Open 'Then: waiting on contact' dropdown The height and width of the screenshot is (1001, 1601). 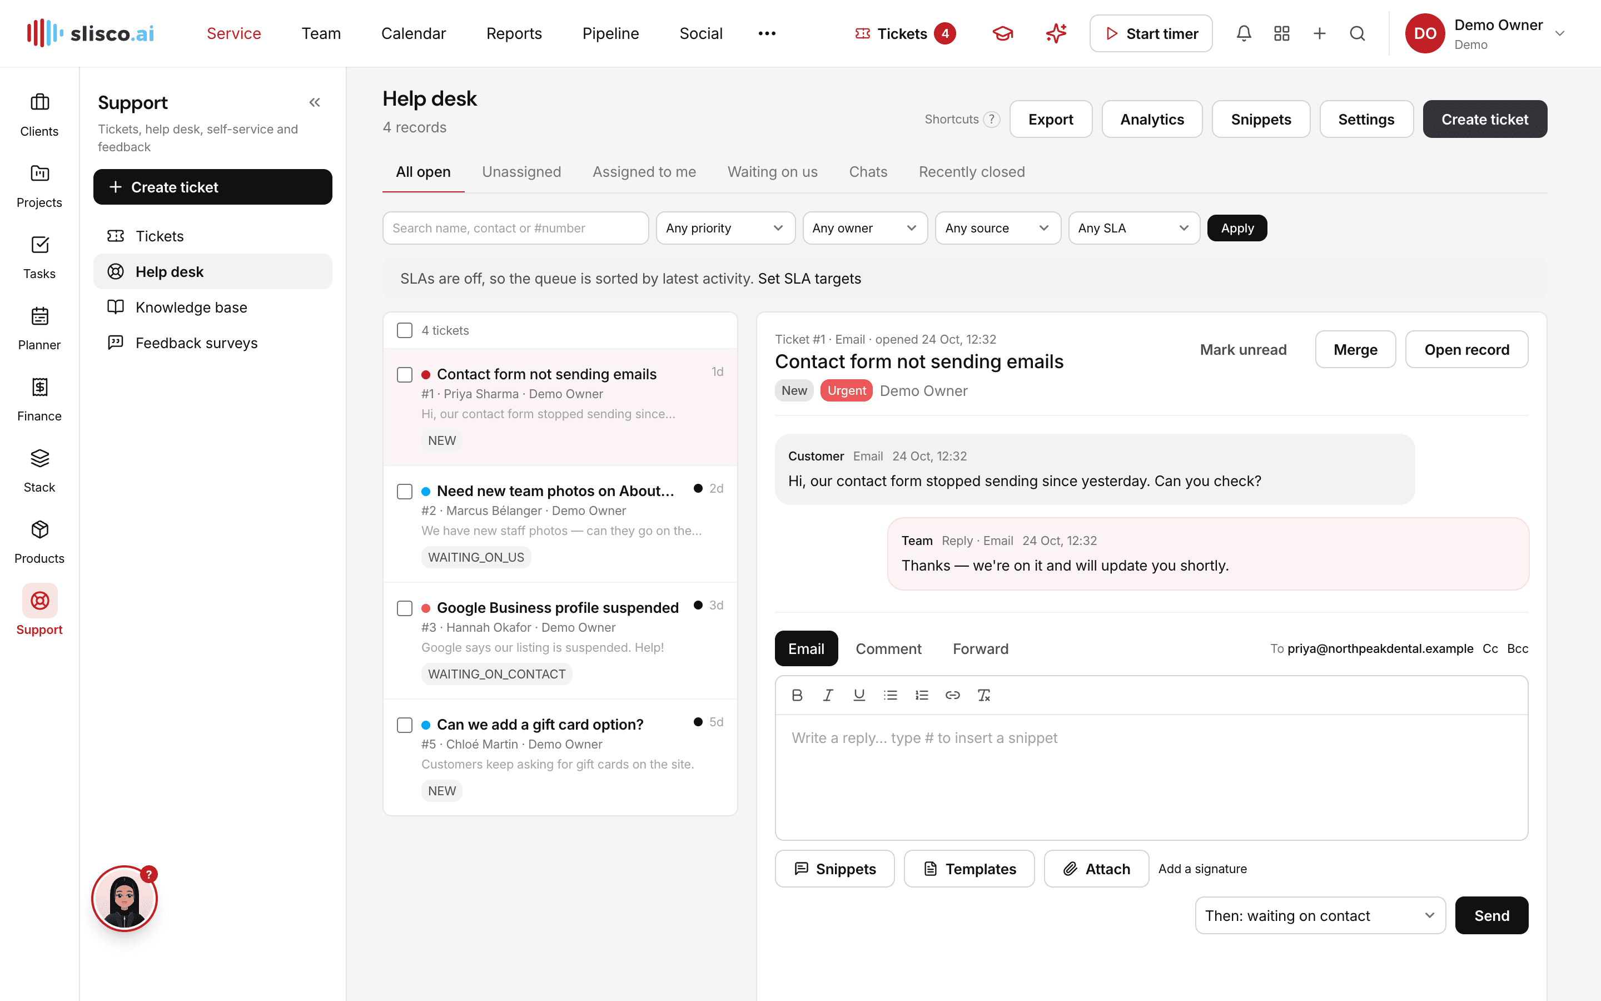(x=1320, y=915)
